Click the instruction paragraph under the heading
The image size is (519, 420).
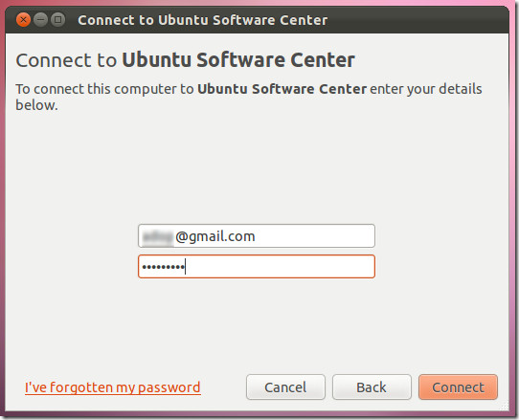249,97
